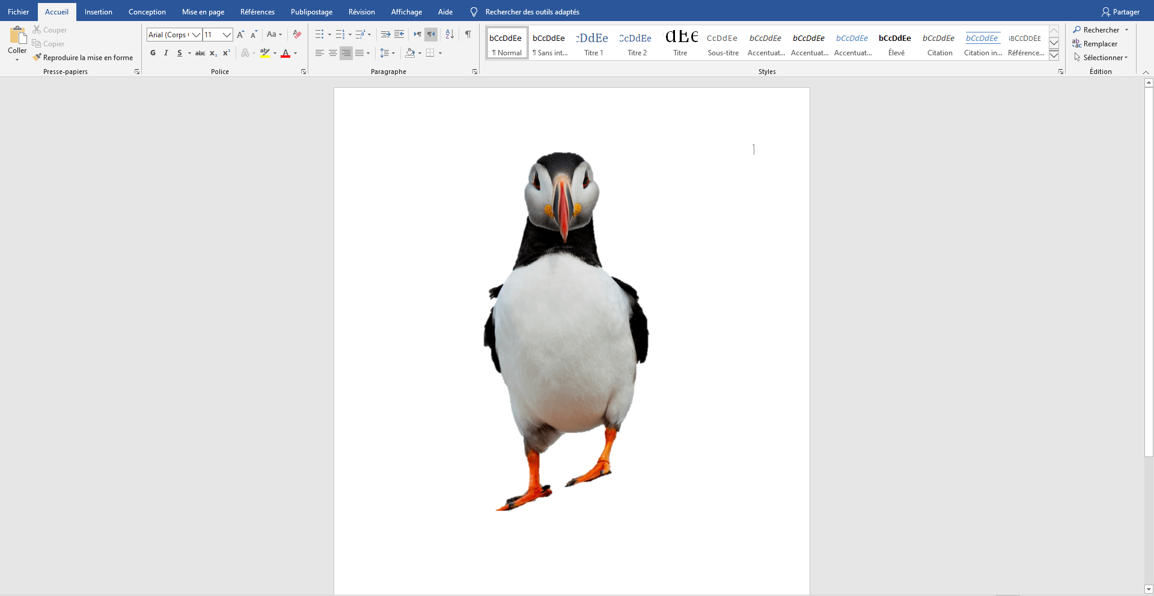This screenshot has width=1154, height=596.
Task: Switch to the Références tab
Action: pyautogui.click(x=257, y=12)
